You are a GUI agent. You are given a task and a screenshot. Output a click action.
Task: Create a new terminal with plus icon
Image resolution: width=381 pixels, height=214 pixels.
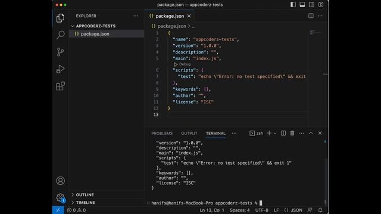tap(269, 133)
